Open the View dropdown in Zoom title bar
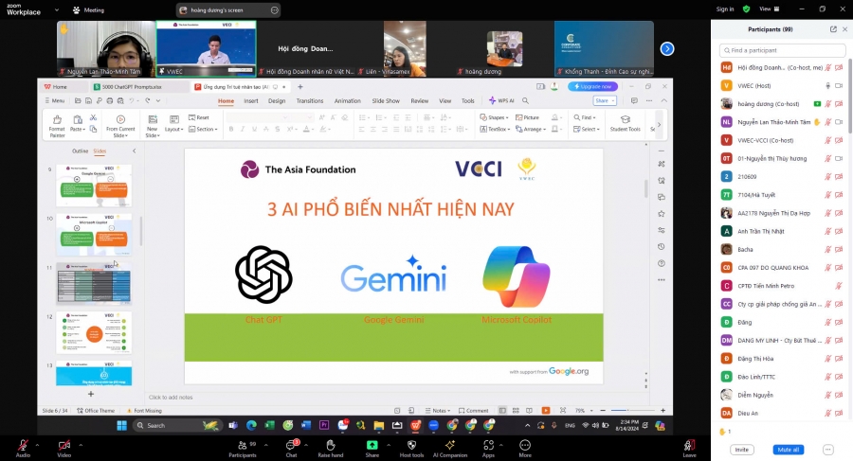853x461 pixels. point(768,9)
